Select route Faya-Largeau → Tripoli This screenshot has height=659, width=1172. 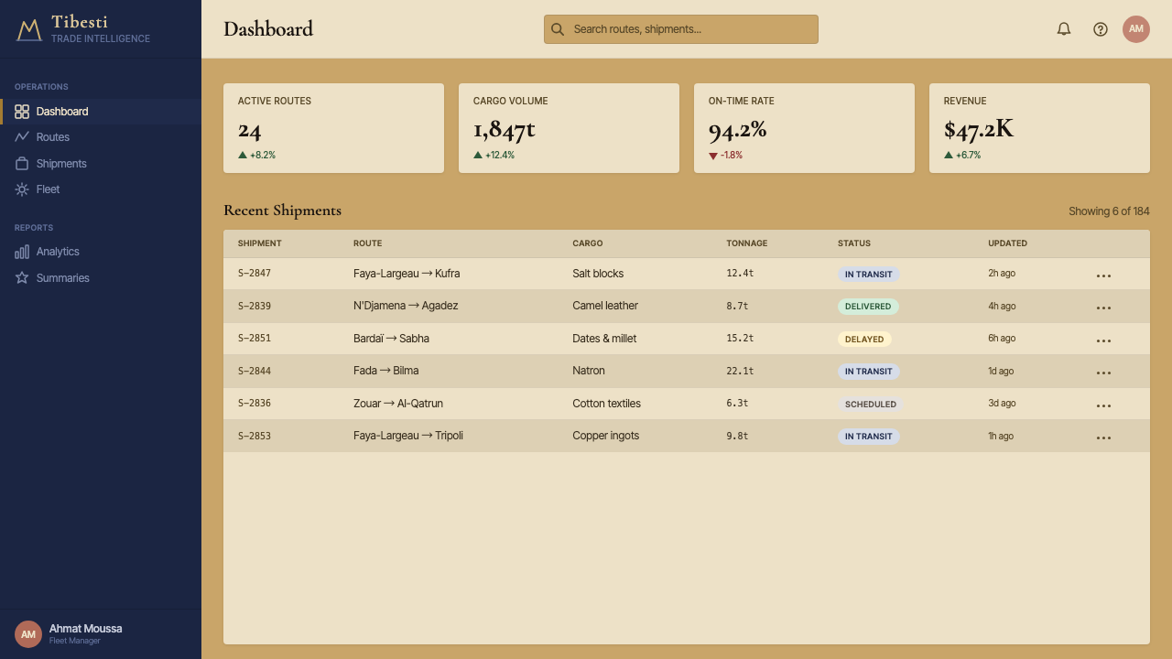pos(408,436)
